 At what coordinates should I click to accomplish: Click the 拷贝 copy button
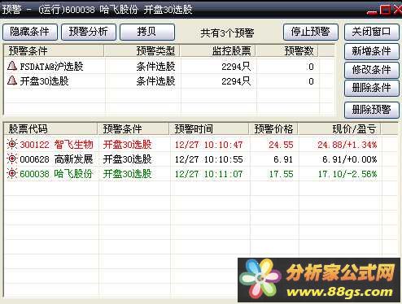point(147,32)
